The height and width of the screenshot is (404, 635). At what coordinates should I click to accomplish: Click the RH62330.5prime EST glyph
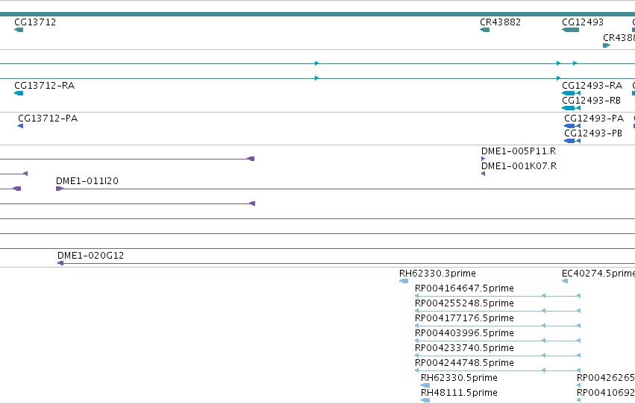pos(425,385)
